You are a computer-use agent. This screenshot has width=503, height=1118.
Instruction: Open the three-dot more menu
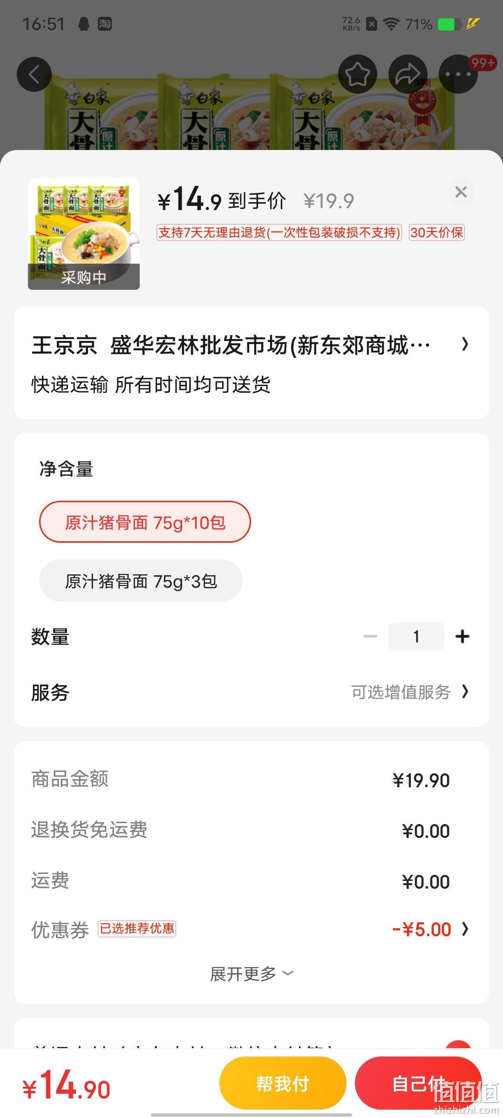click(458, 75)
